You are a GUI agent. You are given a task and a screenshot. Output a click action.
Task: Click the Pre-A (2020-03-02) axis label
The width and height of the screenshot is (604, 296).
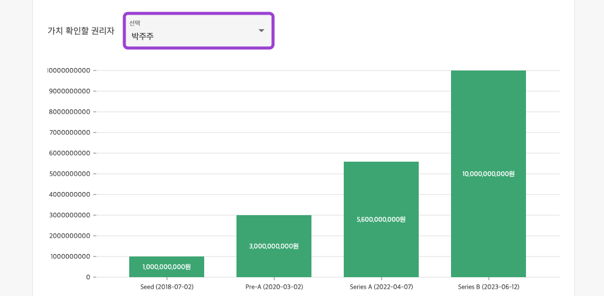274,287
